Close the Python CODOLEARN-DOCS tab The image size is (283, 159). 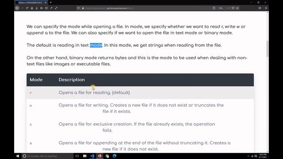point(46,3)
